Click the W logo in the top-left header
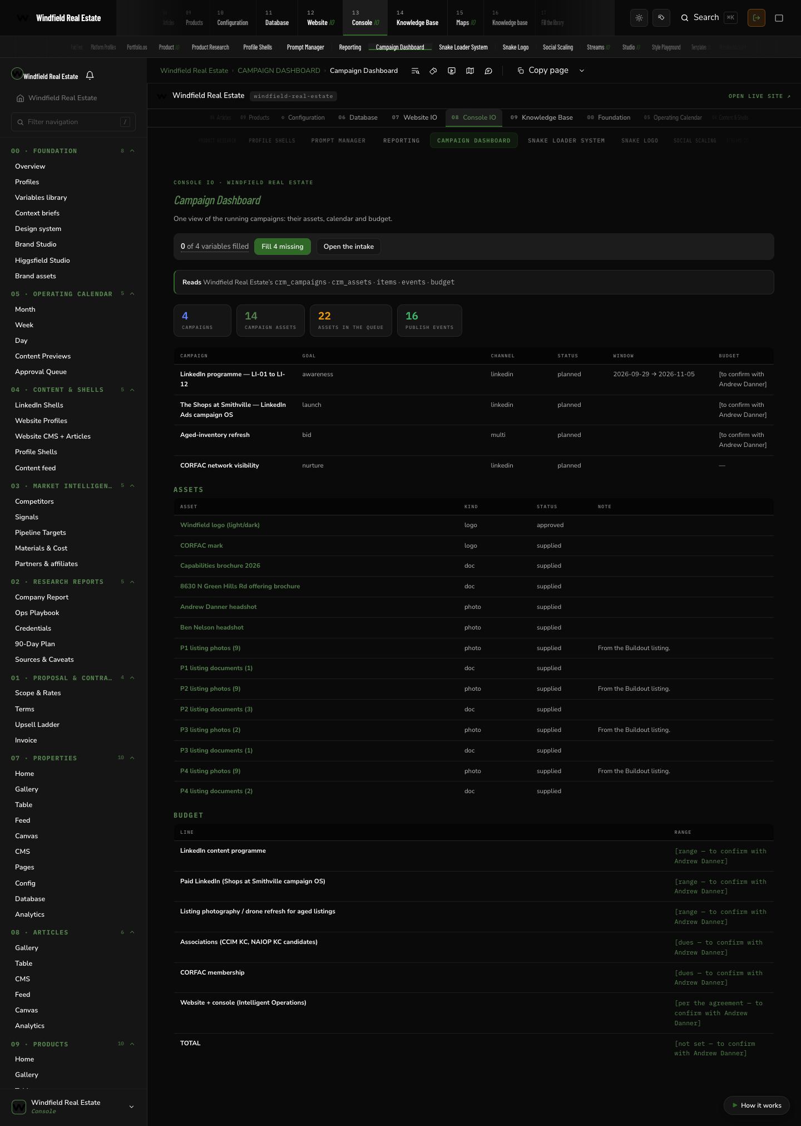 [x=23, y=18]
